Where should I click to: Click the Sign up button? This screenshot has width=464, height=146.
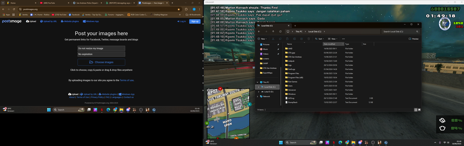tap(195, 21)
